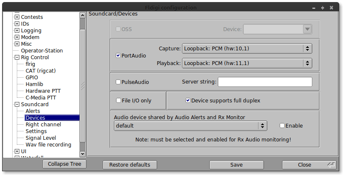
Task: Open C-Media PTT settings
Action: (x=41, y=98)
